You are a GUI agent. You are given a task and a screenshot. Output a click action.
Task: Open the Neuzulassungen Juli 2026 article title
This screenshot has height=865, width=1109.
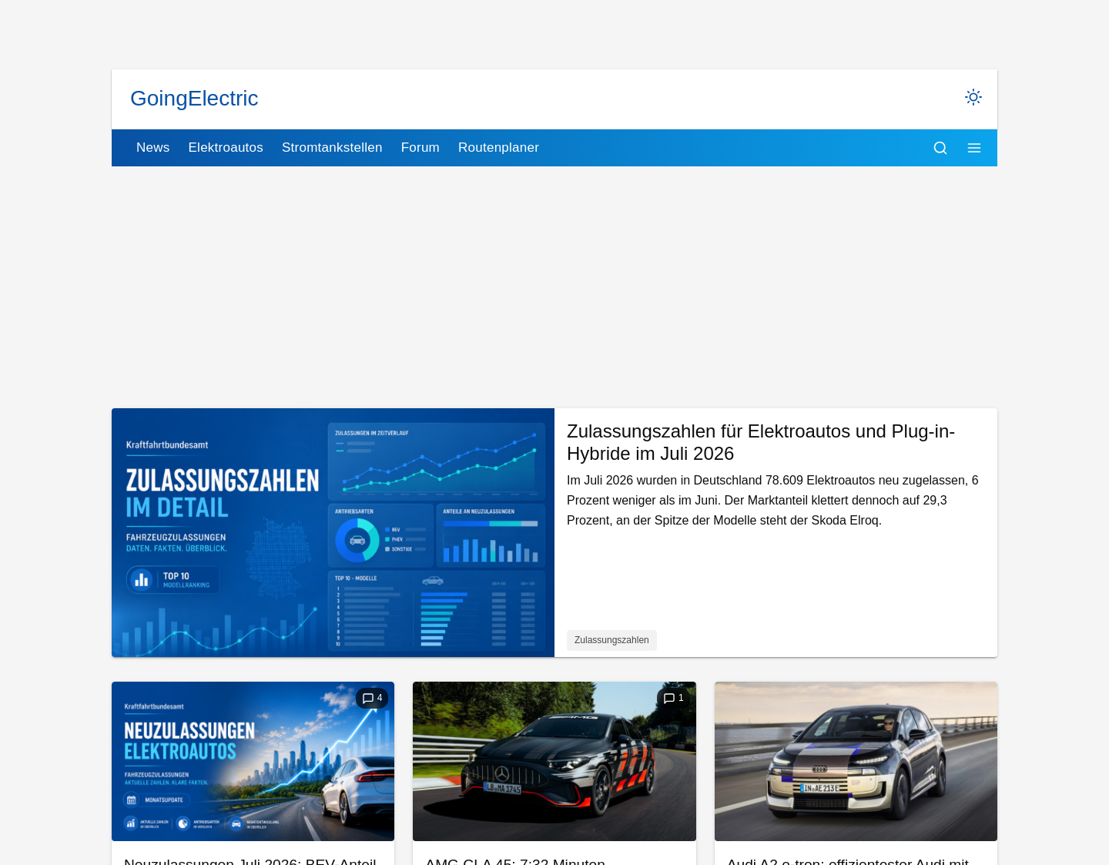(x=250, y=861)
